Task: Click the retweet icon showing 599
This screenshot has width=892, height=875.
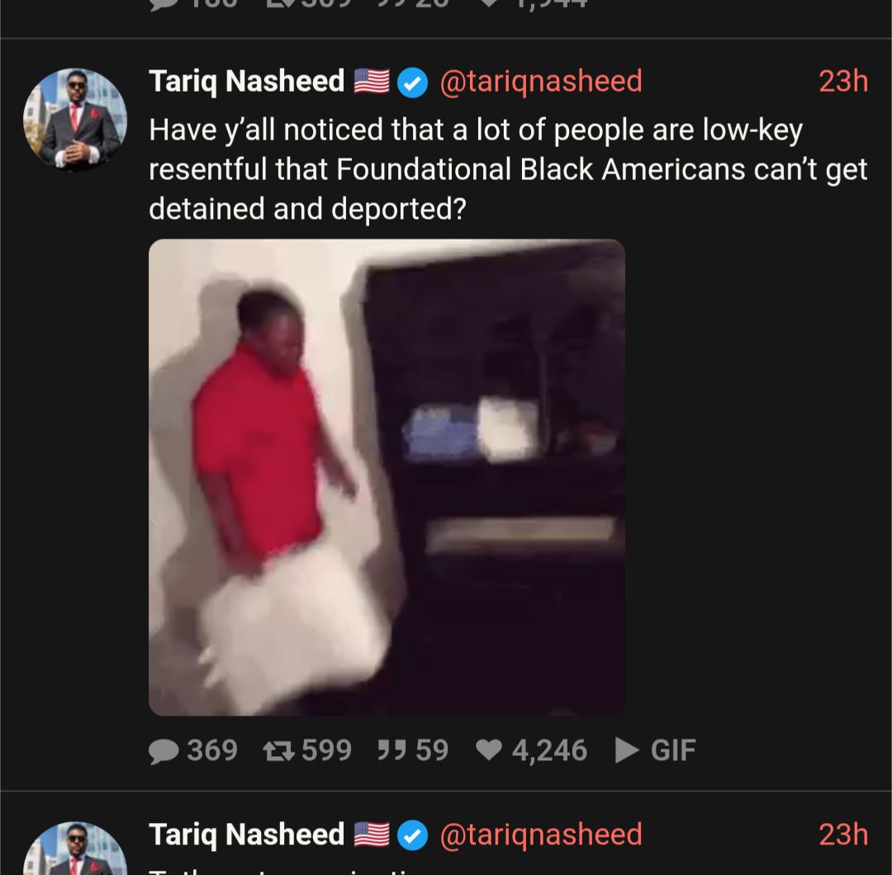Action: coord(279,750)
